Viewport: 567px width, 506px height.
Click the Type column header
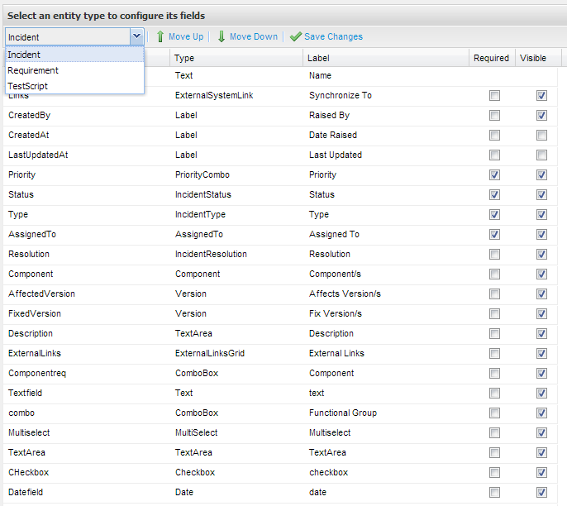185,58
